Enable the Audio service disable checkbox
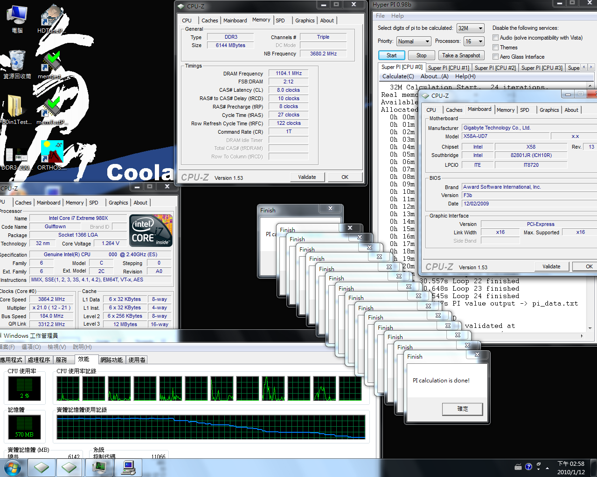This screenshot has width=597, height=477. (x=496, y=38)
